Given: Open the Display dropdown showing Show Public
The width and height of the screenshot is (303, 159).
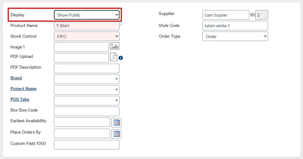Looking at the screenshot, I should click(87, 15).
